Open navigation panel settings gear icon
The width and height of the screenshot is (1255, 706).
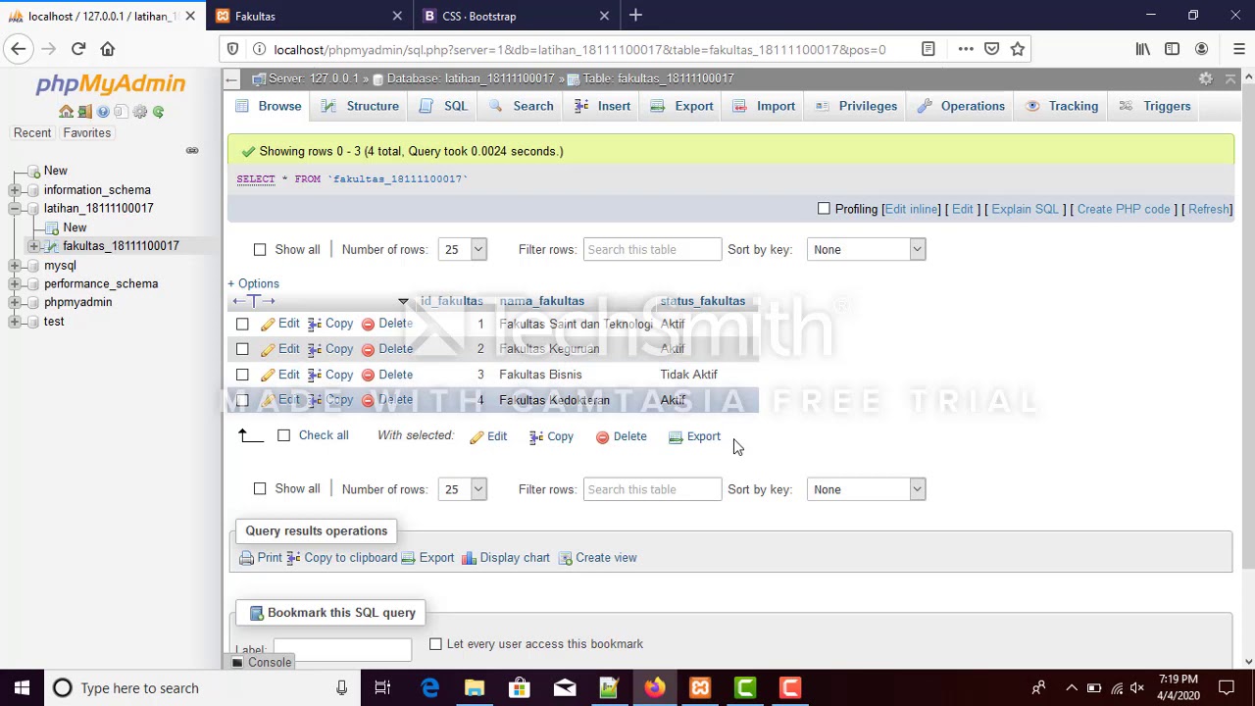point(139,112)
